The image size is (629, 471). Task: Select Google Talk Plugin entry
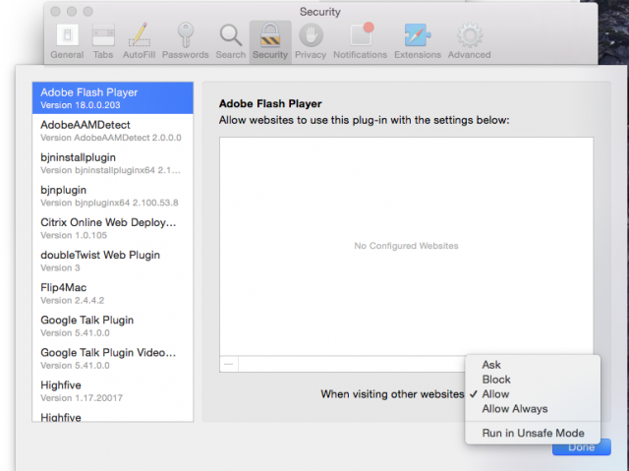tap(113, 325)
